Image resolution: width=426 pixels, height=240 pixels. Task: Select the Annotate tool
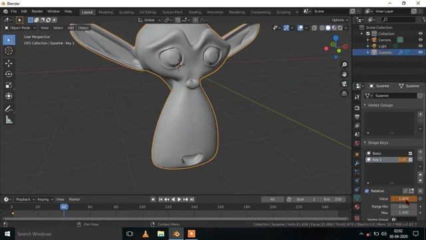[x=9, y=109]
